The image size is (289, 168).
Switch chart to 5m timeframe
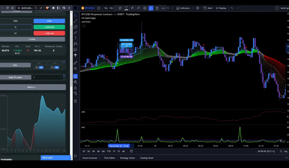pos(106,8)
